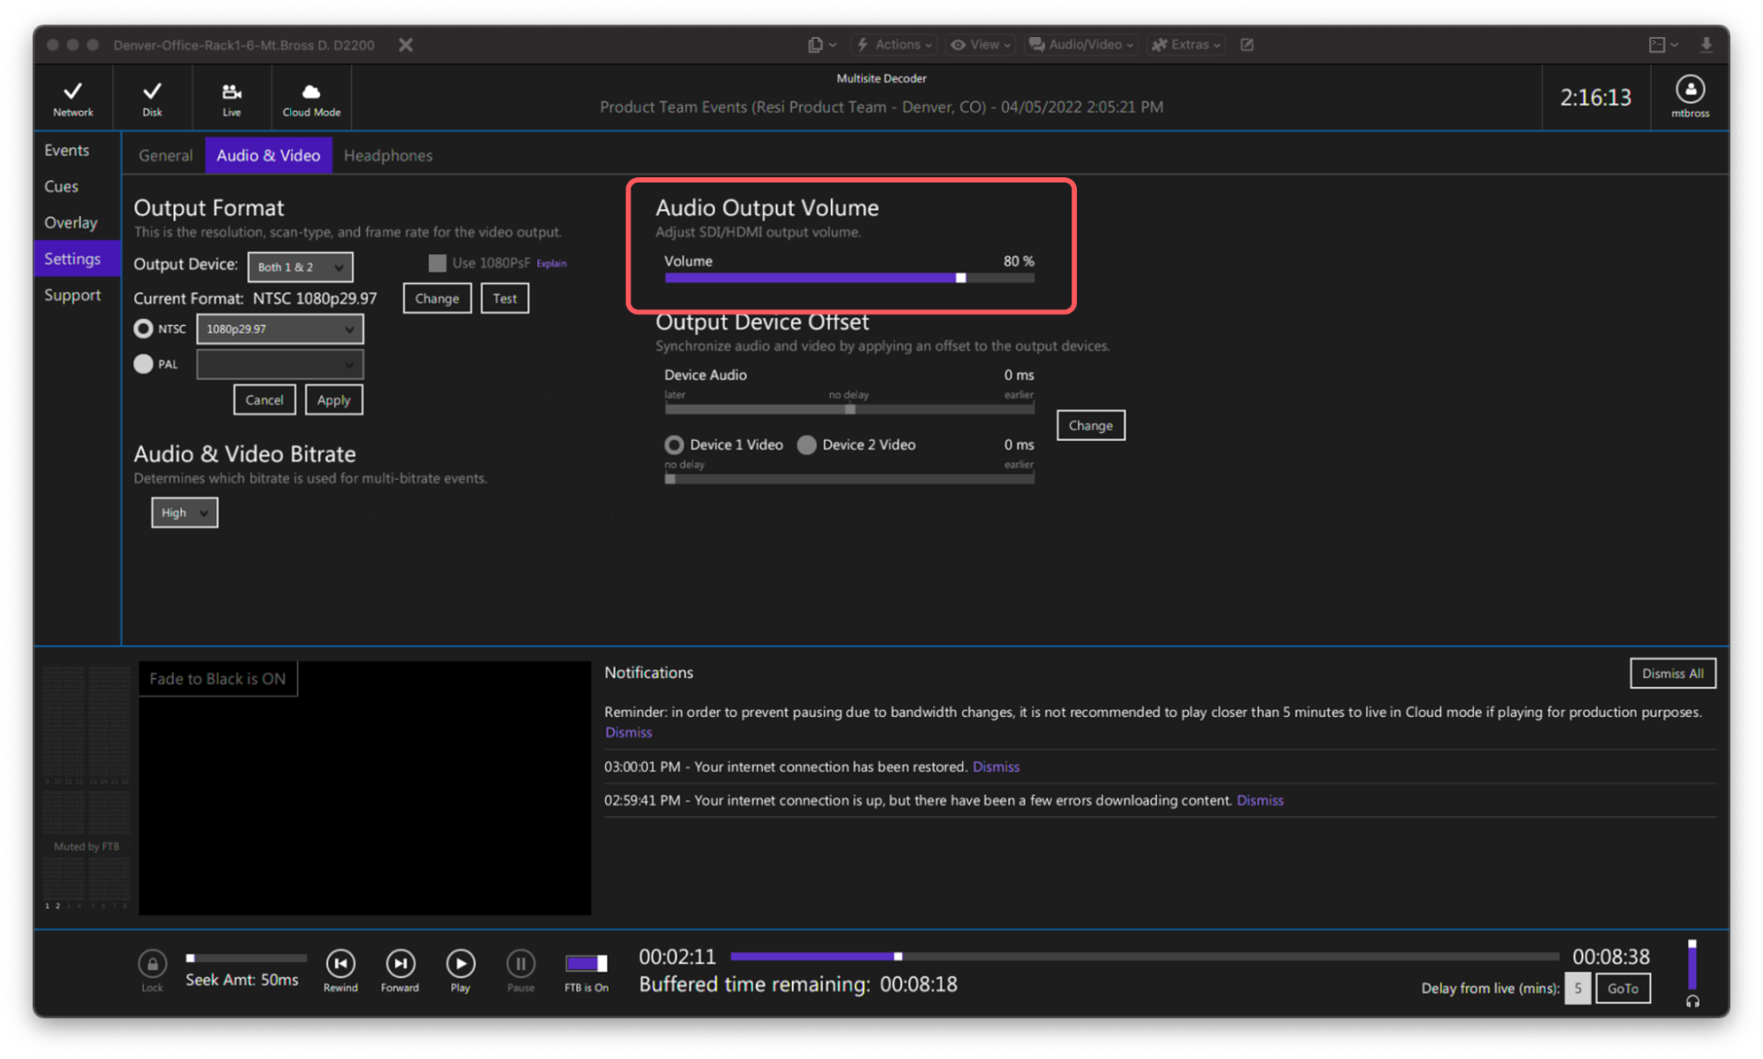The width and height of the screenshot is (1763, 1059).
Task: Open the Actions menu
Action: tap(893, 44)
